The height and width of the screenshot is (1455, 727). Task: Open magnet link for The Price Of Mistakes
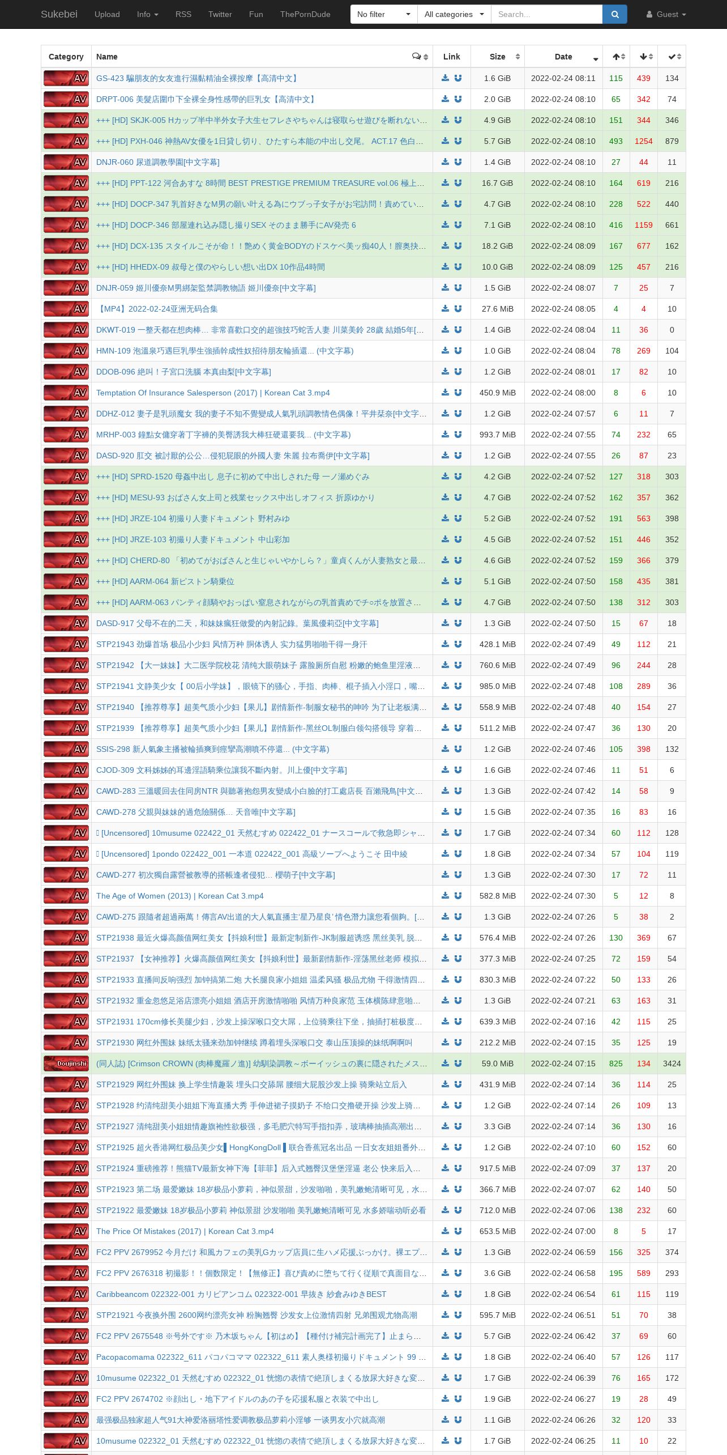pos(458,1231)
